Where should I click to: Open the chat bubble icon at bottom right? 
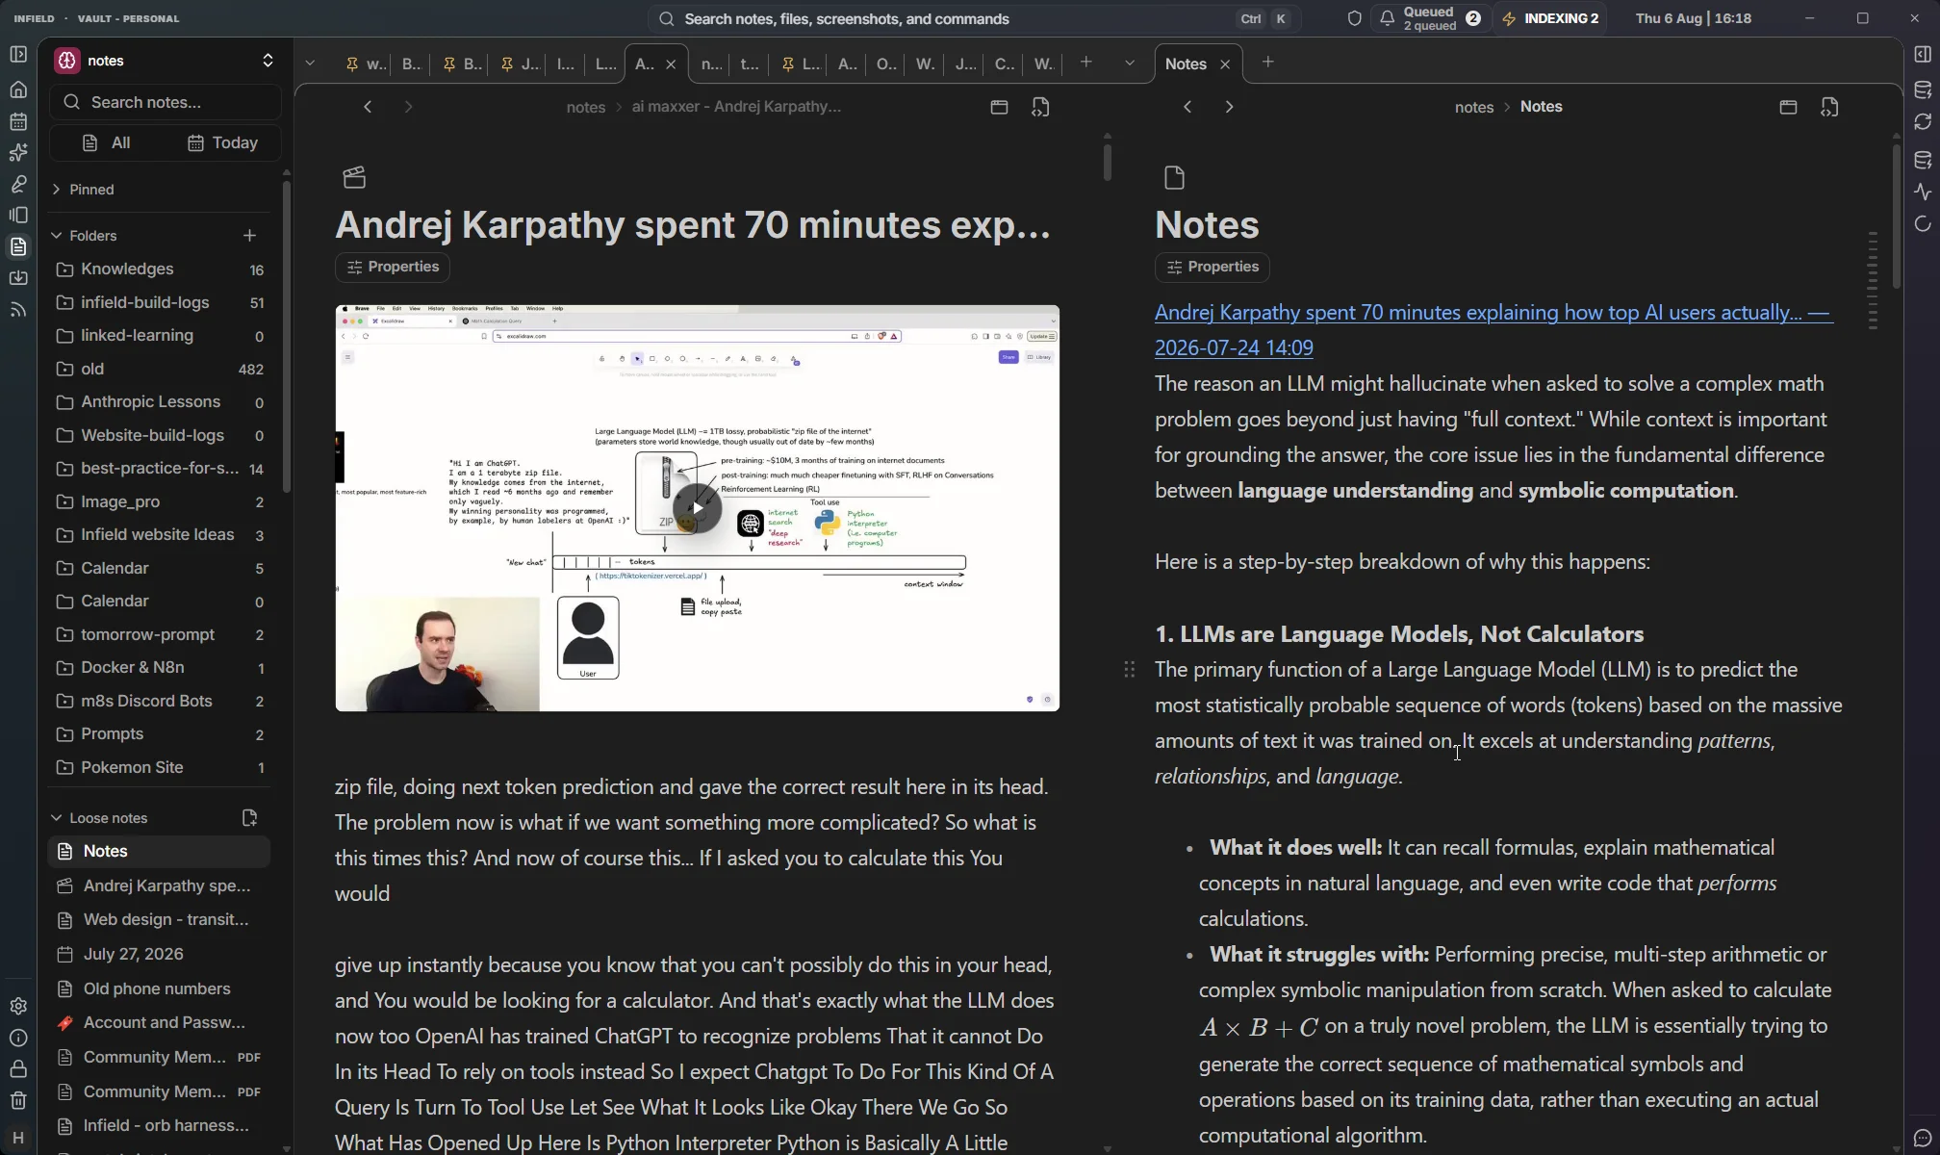point(1923,1138)
